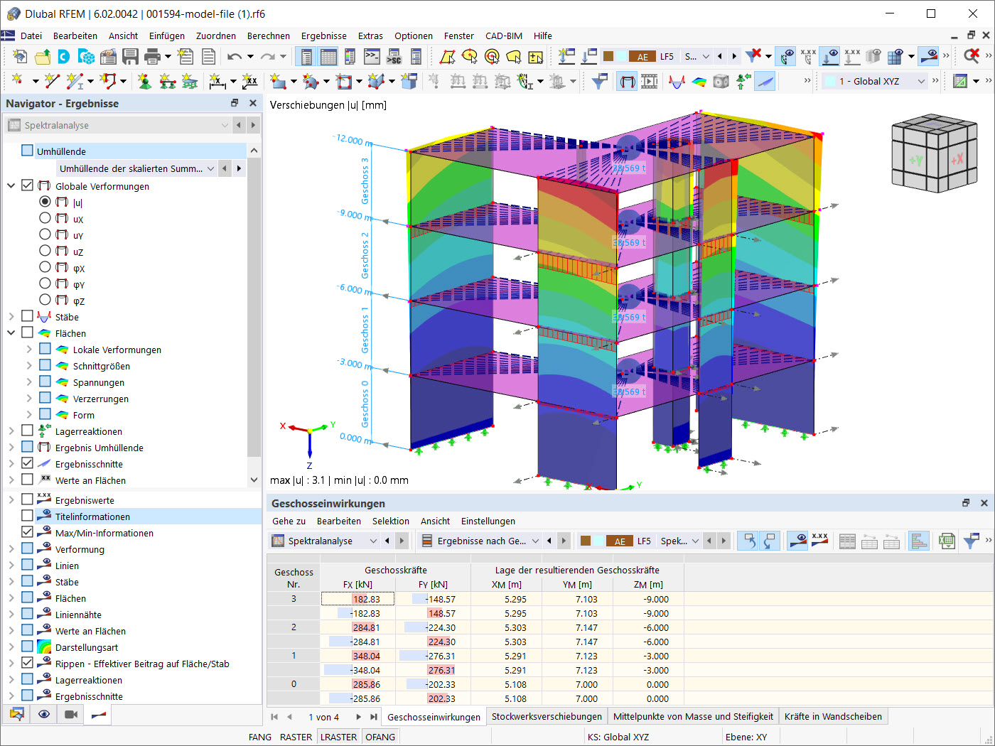
Task: Collapse the Flächen tree node
Action: click(11, 333)
